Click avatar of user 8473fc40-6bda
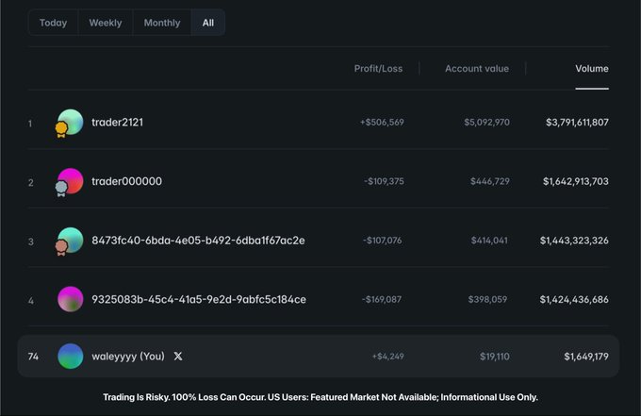The image size is (641, 416). (71, 241)
